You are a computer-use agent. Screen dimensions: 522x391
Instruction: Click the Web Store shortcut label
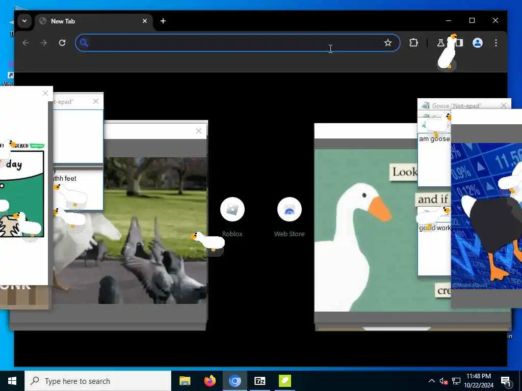coord(290,234)
